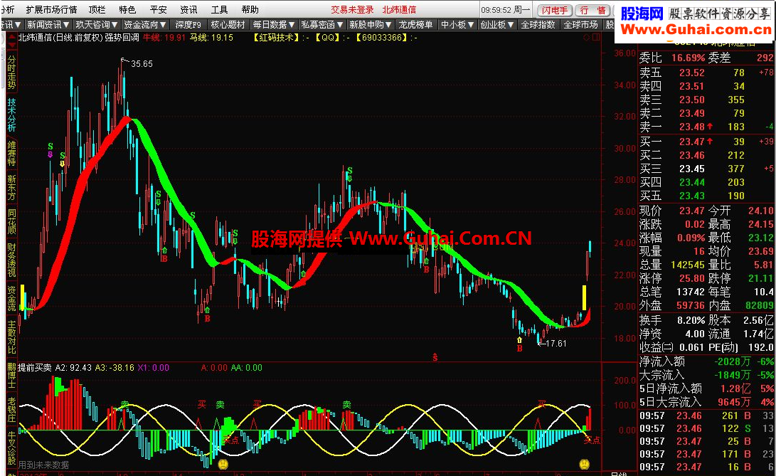The height and width of the screenshot is (476, 776).
Task: Switch to the 新东方 side tab
Action: [12, 187]
